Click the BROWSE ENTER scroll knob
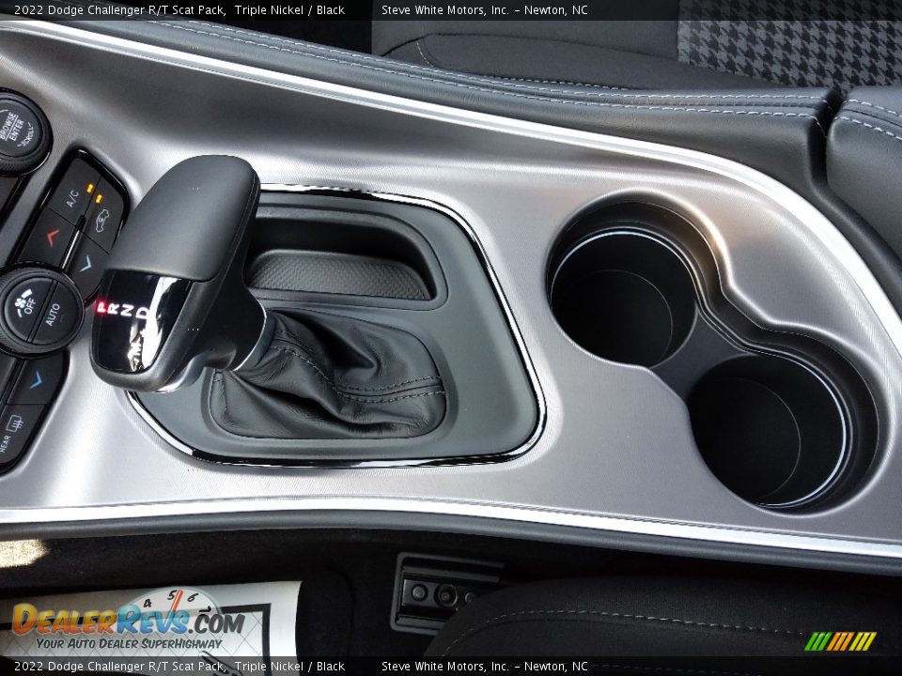The image size is (902, 676). [20, 131]
